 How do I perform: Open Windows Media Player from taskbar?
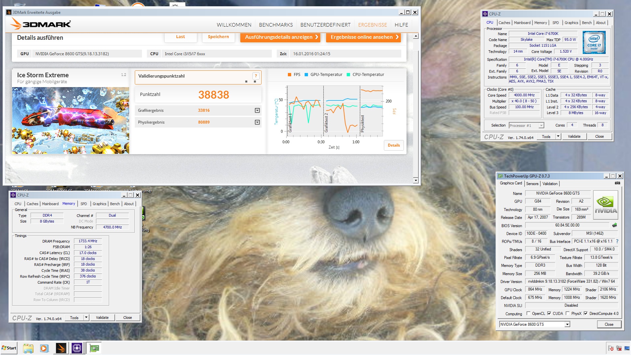(x=44, y=348)
